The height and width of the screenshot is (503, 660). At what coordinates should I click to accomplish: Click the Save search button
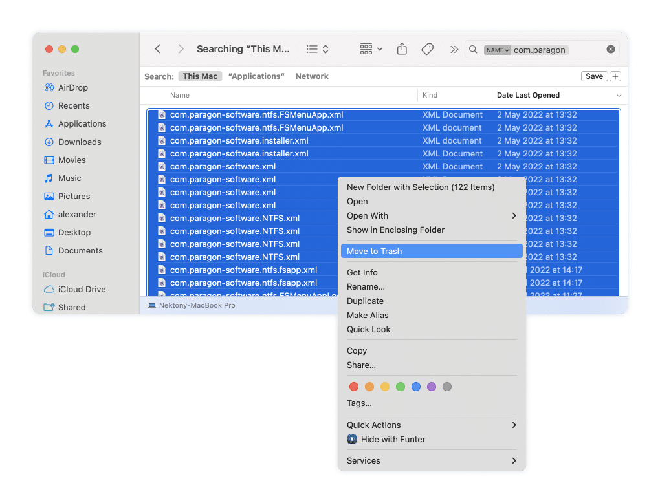(594, 76)
